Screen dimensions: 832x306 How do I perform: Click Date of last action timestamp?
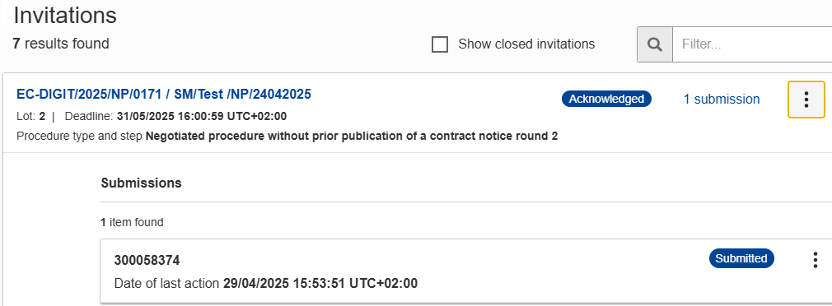266,283
